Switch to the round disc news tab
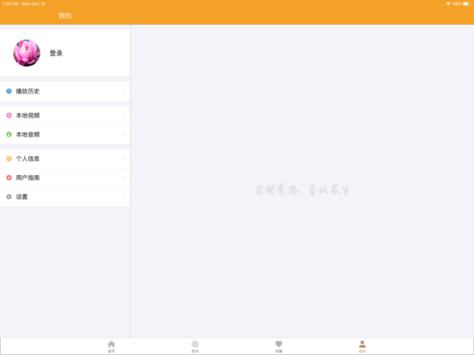 point(195,346)
